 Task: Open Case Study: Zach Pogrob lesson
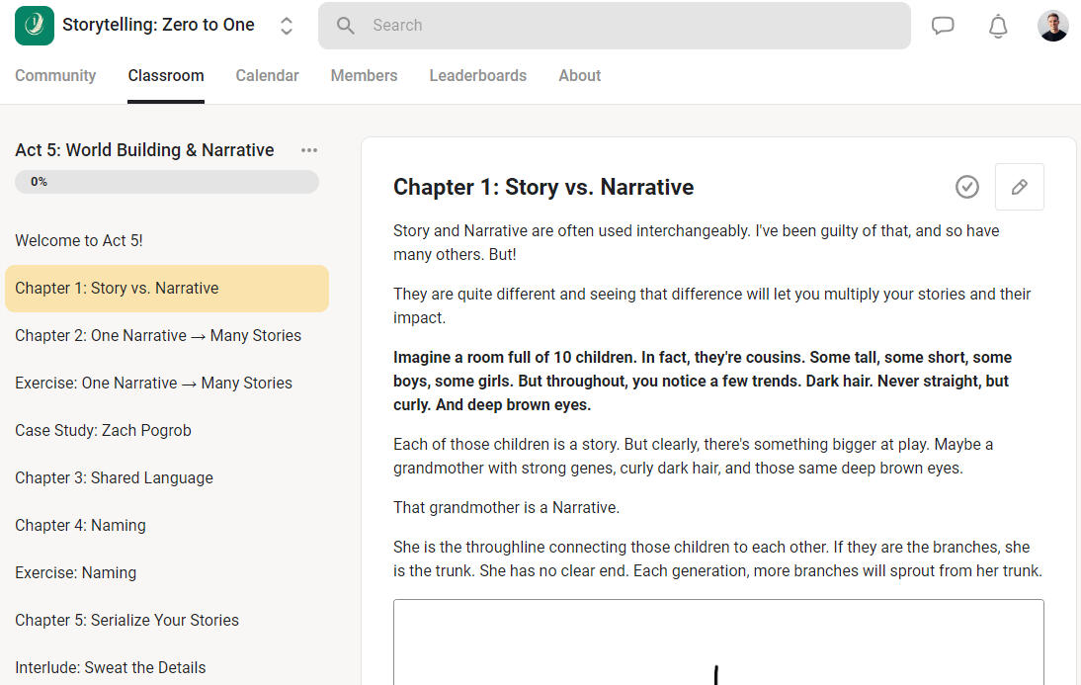click(x=103, y=430)
